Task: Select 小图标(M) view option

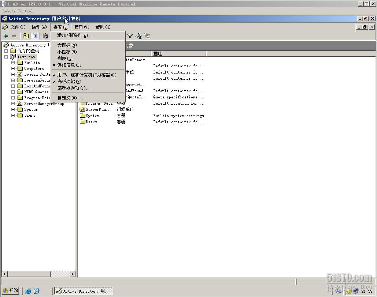Action: pos(88,52)
